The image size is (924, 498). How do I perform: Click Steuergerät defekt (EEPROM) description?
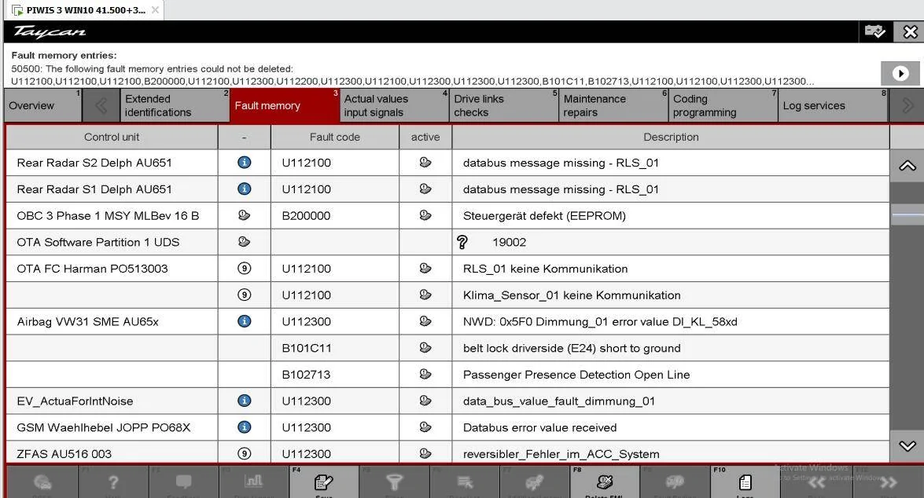pyautogui.click(x=544, y=216)
